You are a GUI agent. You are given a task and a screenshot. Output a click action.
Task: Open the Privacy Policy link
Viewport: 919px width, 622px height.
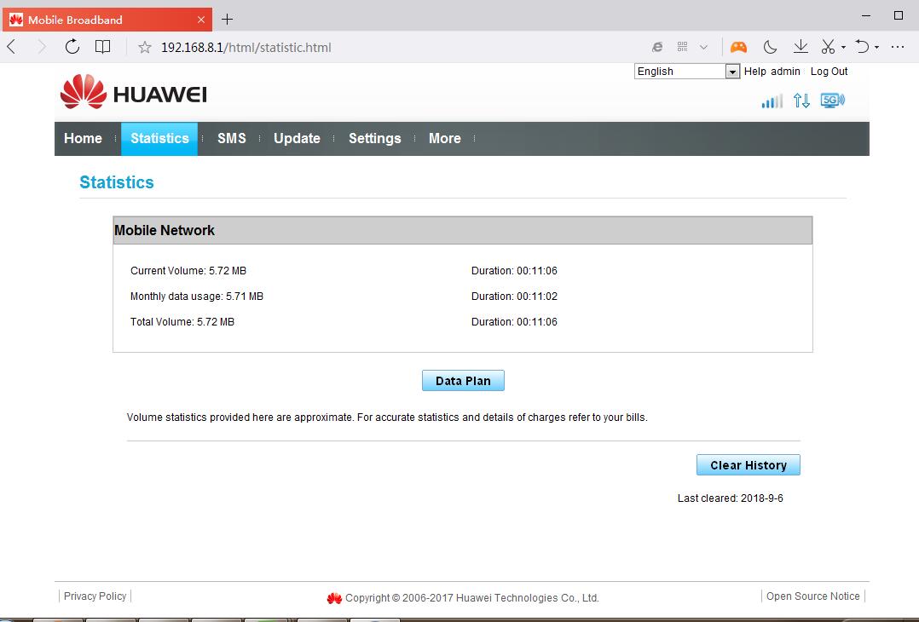tap(94, 596)
